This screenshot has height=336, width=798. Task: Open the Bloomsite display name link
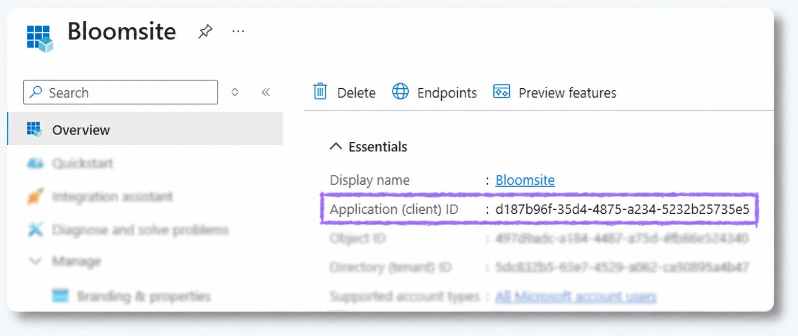click(525, 180)
